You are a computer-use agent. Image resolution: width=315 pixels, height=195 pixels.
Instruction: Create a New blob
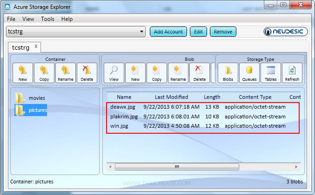pos(135,73)
